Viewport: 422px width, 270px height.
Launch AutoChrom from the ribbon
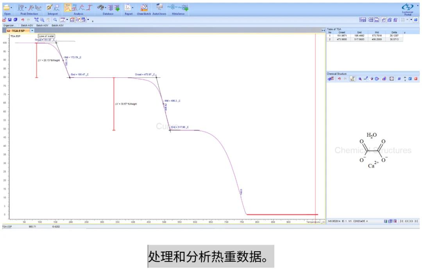[x=159, y=7]
